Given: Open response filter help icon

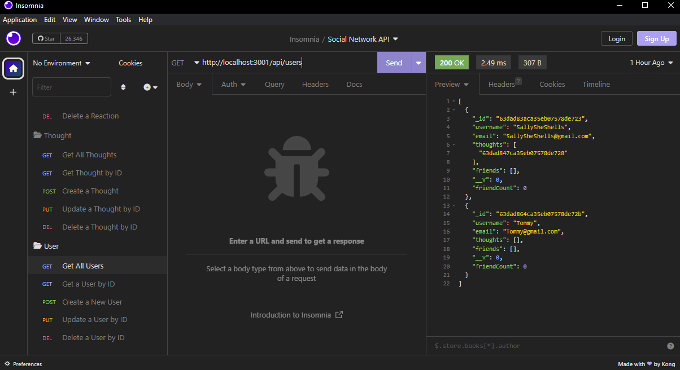Looking at the screenshot, I should click(x=670, y=346).
